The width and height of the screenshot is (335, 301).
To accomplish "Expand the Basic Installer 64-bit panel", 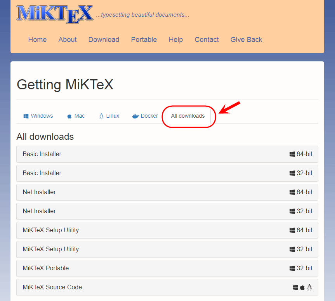I will coord(167,154).
